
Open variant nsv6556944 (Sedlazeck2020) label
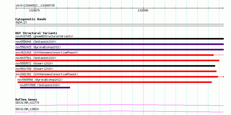36,42
